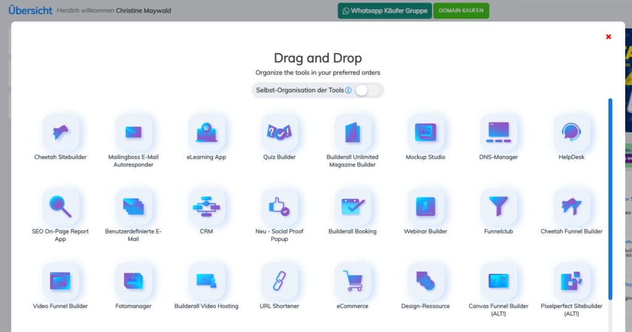Open the HelpDesk headset icon
This screenshot has height=332, width=632.
click(x=571, y=132)
